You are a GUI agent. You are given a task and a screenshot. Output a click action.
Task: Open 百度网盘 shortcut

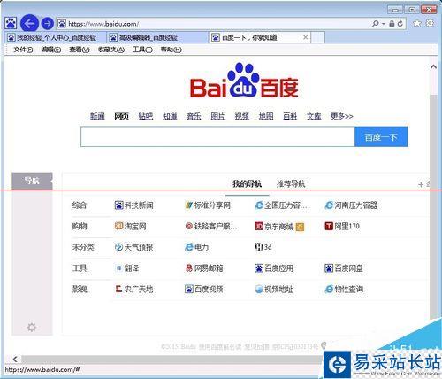tap(344, 268)
